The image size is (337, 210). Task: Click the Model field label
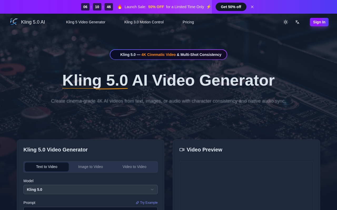[28, 181]
